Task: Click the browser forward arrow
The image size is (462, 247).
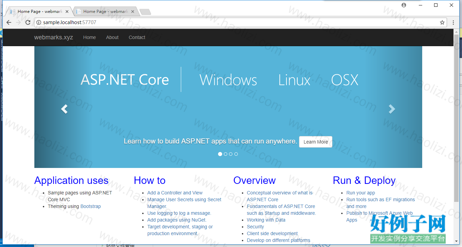Action: click(18, 22)
